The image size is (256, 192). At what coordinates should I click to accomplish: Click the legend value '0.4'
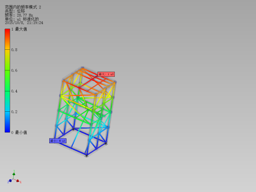tap(14, 91)
